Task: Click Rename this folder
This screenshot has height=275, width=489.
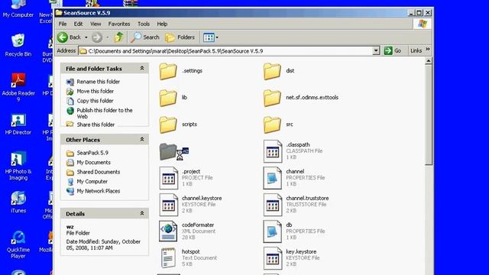Action: pyautogui.click(x=99, y=82)
